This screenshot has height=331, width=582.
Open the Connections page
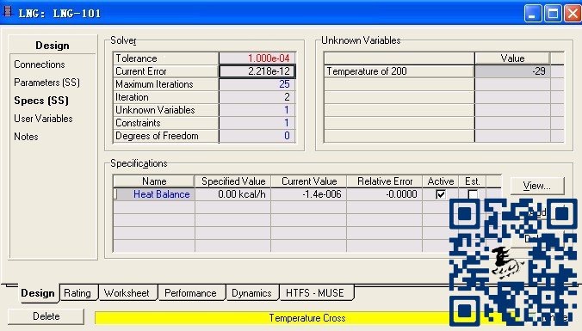point(40,64)
